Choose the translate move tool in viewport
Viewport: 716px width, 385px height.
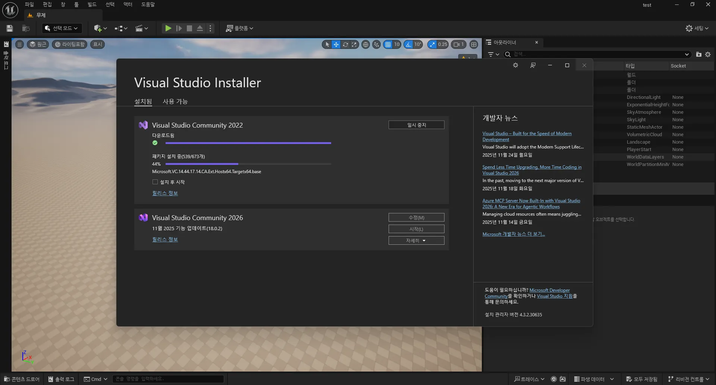336,44
